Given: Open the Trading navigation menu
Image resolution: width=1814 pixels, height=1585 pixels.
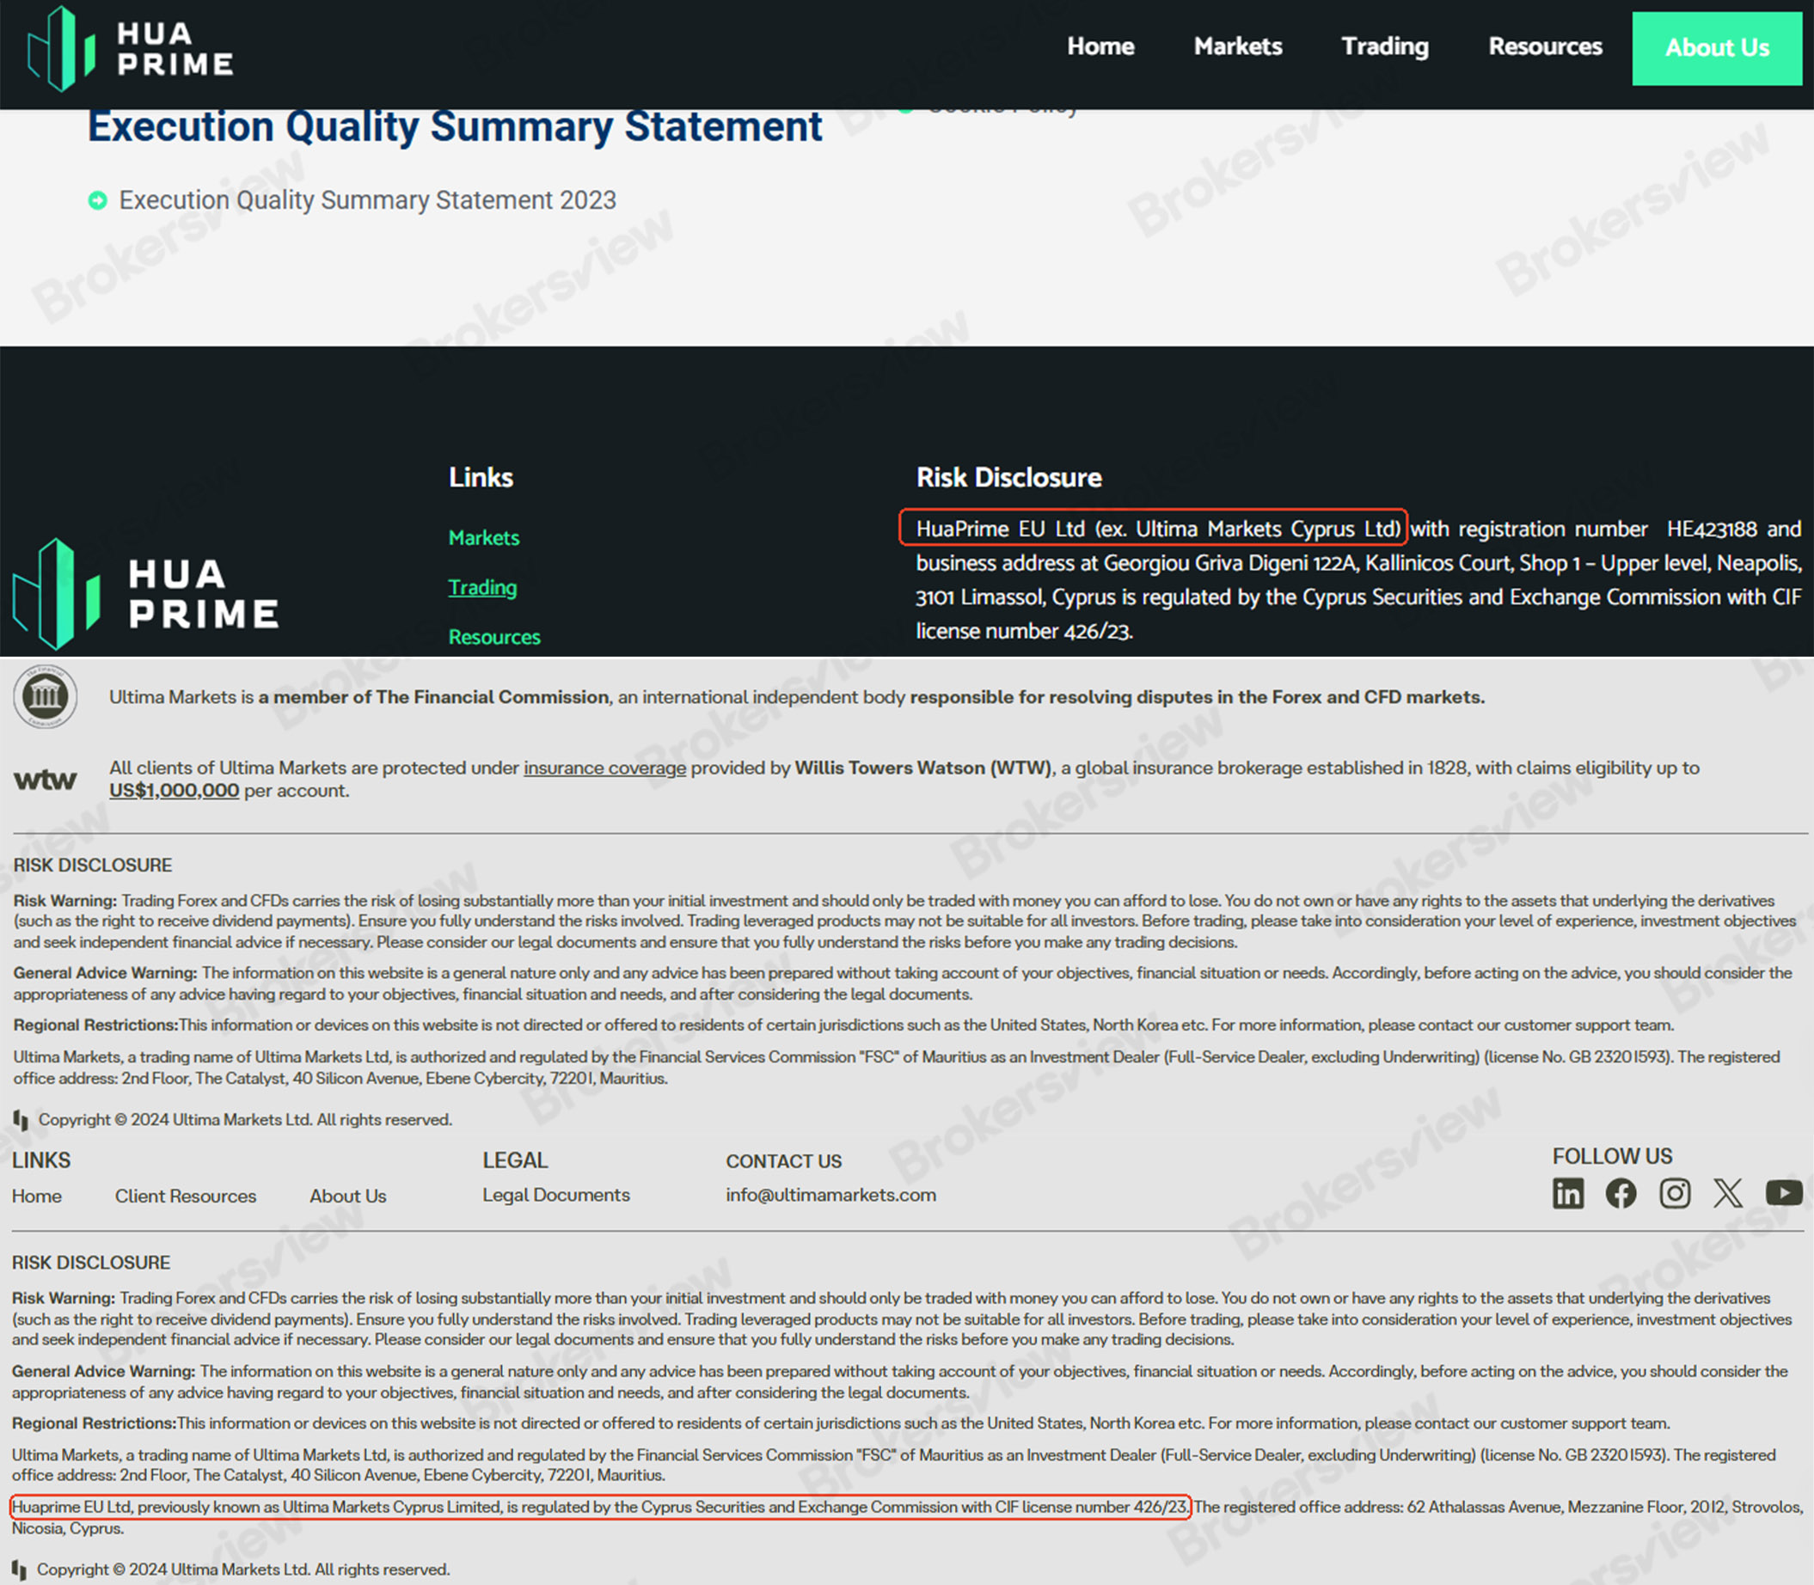Looking at the screenshot, I should (1384, 46).
